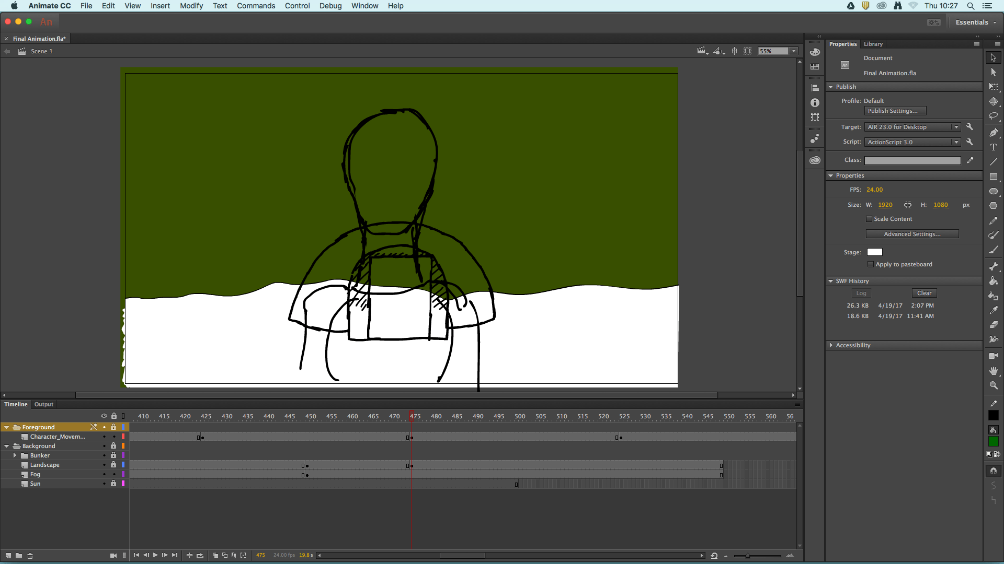Collapse the Foreground layer folder

(x=7, y=427)
